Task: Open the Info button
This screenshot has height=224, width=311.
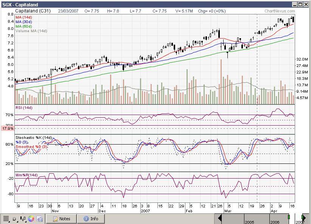Action: coord(90,219)
